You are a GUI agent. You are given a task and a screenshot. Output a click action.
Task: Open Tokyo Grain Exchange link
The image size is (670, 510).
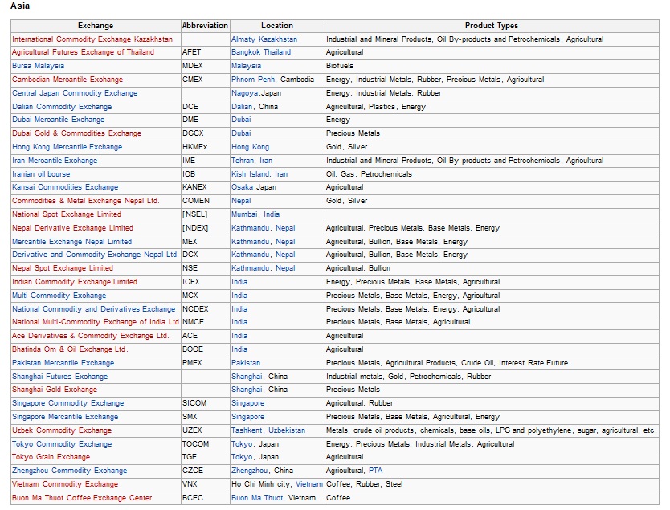(51, 457)
